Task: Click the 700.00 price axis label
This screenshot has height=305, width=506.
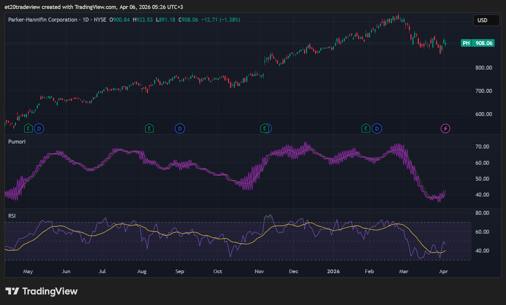Action: pos(484,91)
